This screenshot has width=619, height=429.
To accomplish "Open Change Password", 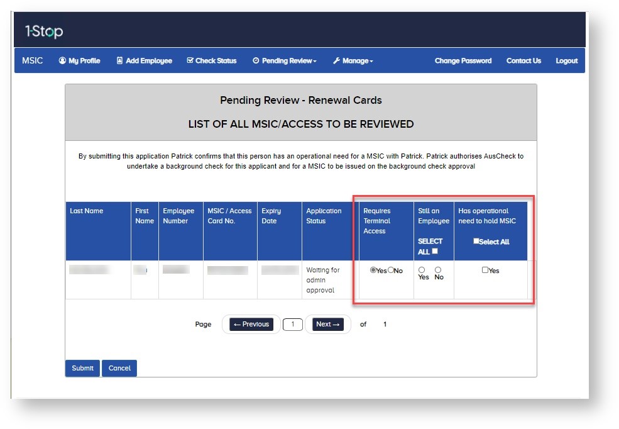I will (x=463, y=60).
